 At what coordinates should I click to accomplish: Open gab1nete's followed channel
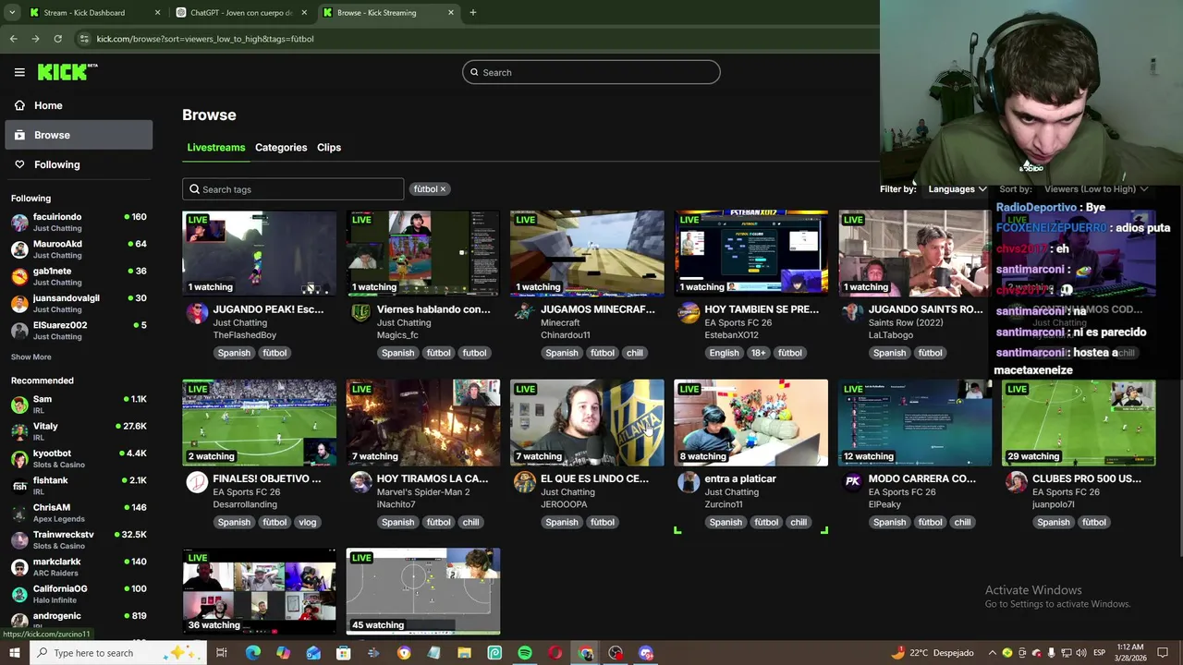79,276
